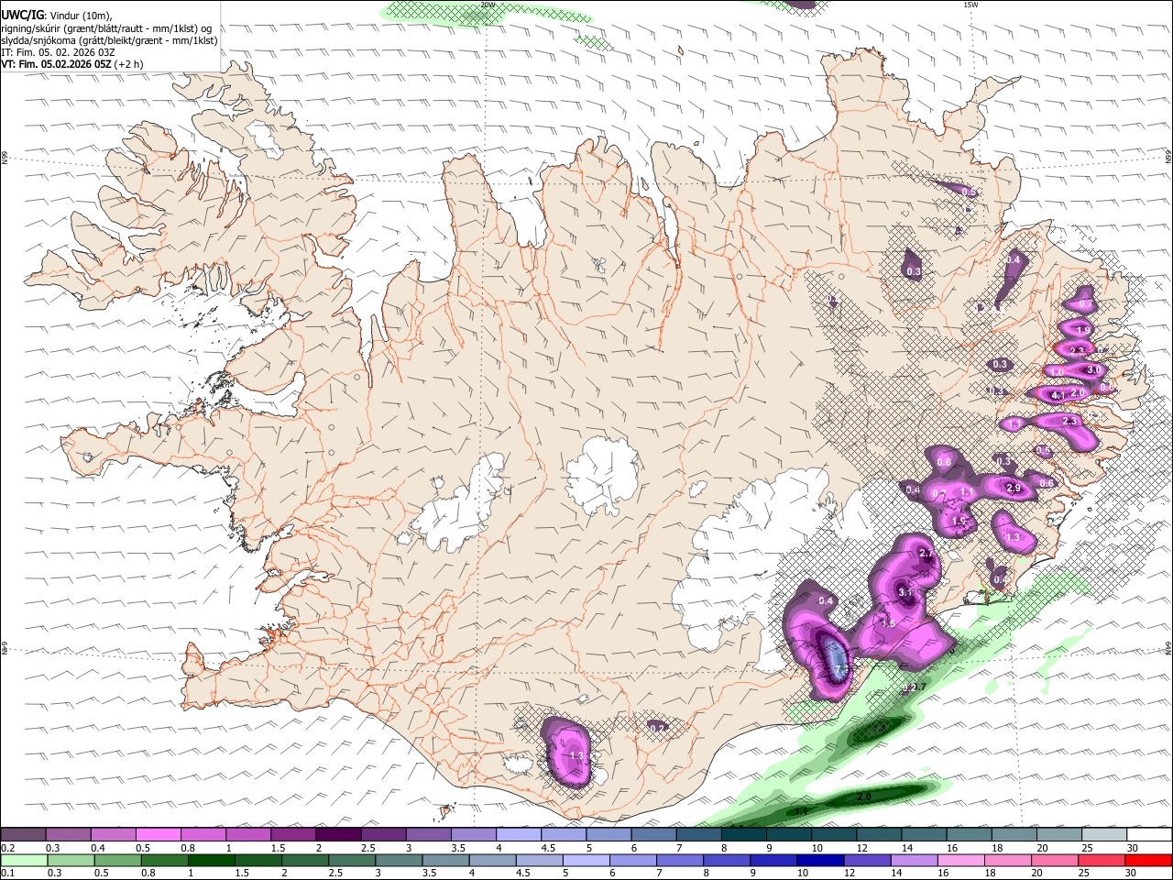Click the 2.0 value right of 4.1
Viewport: 1173px width, 880px height.
1078,392
